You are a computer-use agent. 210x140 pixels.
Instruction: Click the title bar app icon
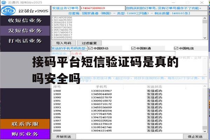(3, 2)
